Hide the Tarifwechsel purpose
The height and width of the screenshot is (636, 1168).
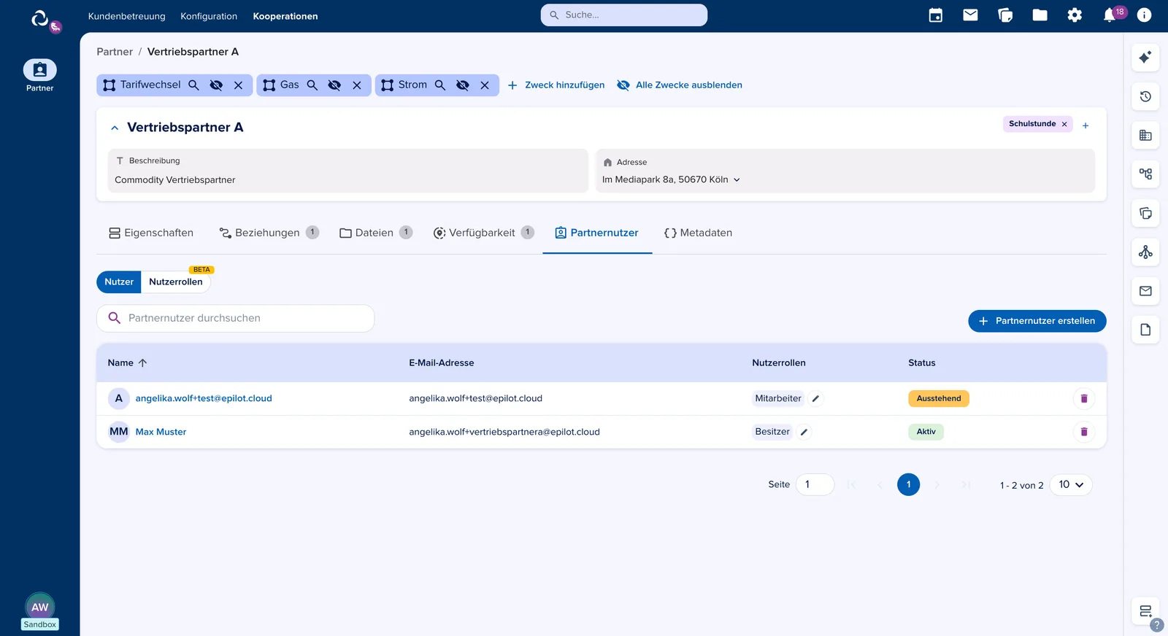point(216,85)
